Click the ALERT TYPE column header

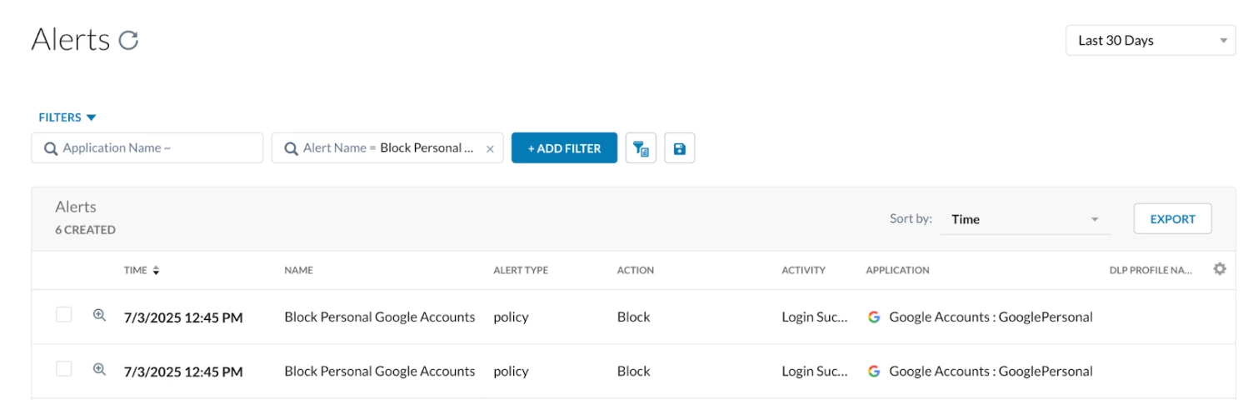coord(521,270)
